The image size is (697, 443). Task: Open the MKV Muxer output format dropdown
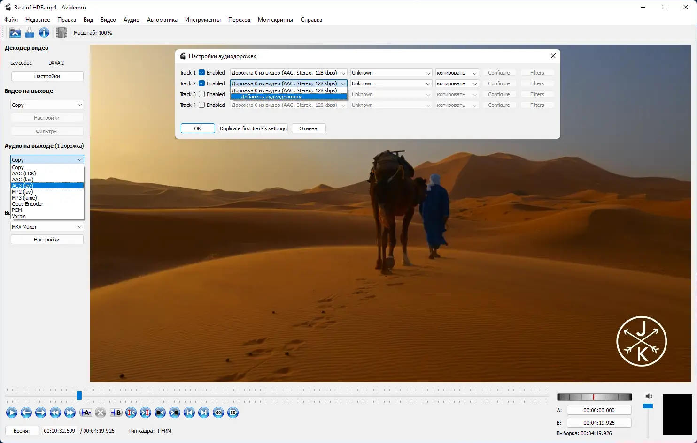pos(47,227)
